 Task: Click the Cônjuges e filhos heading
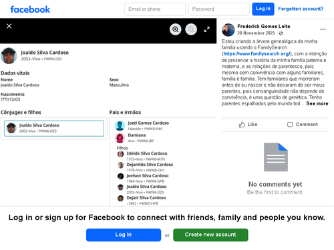coord(21,112)
